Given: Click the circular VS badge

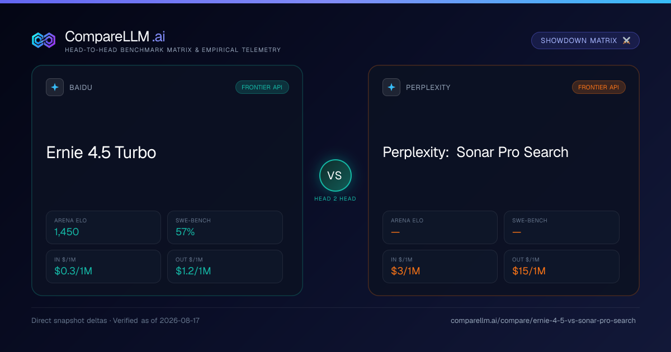Looking at the screenshot, I should [x=335, y=175].
